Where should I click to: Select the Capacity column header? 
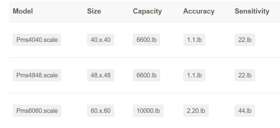pos(147,11)
